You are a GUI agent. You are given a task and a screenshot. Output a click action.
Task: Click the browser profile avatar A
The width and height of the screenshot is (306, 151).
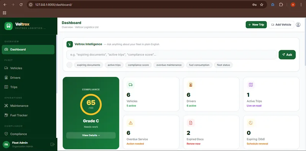click(293, 5)
